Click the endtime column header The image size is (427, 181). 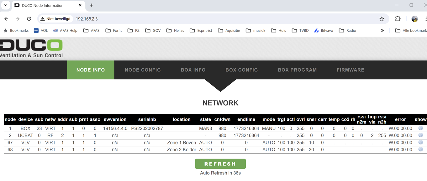[246, 119]
